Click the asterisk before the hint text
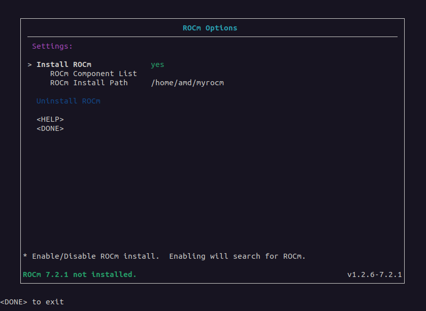The height and width of the screenshot is (311, 426). [x=25, y=256]
